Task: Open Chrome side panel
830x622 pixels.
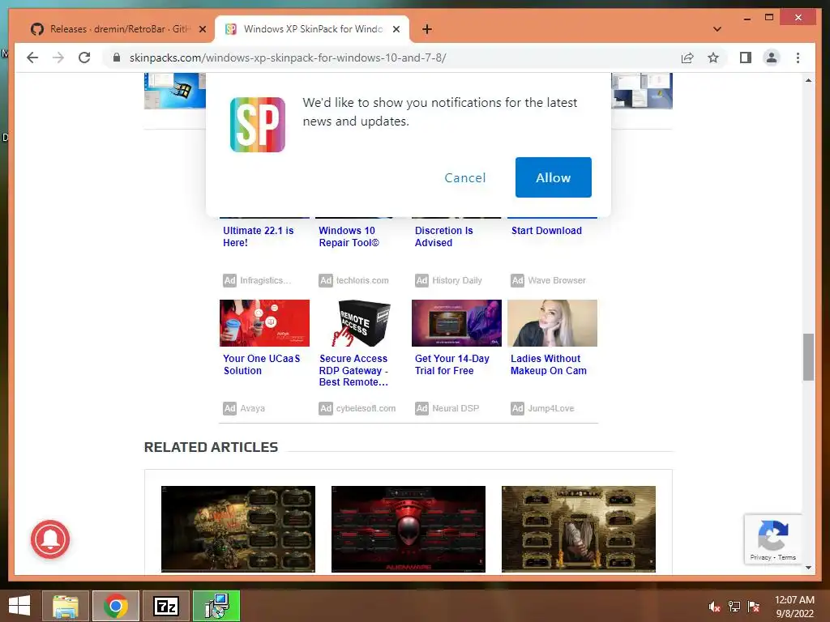Action: tap(746, 58)
